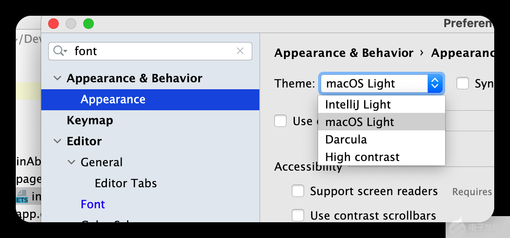Enable Support screen readers checkbox

298,191
